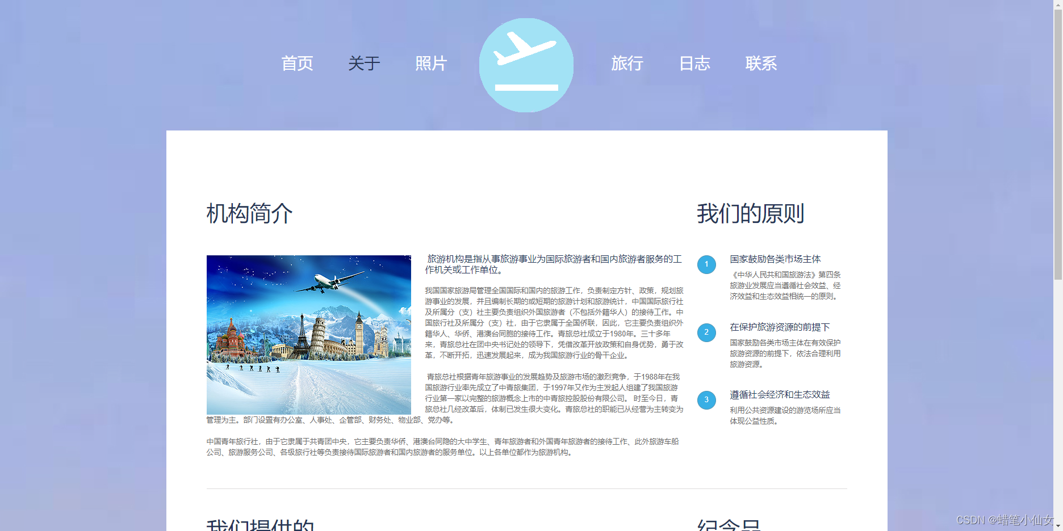Select the numbered circle 3 beside 遵循社会经济和生态效益
This screenshot has height=531, width=1063.
click(x=706, y=400)
